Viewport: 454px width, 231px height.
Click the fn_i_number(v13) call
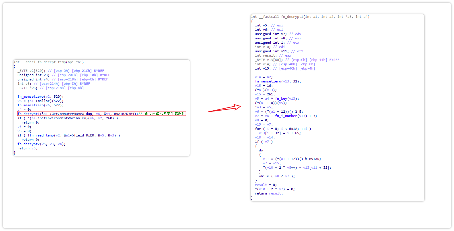[290, 116]
